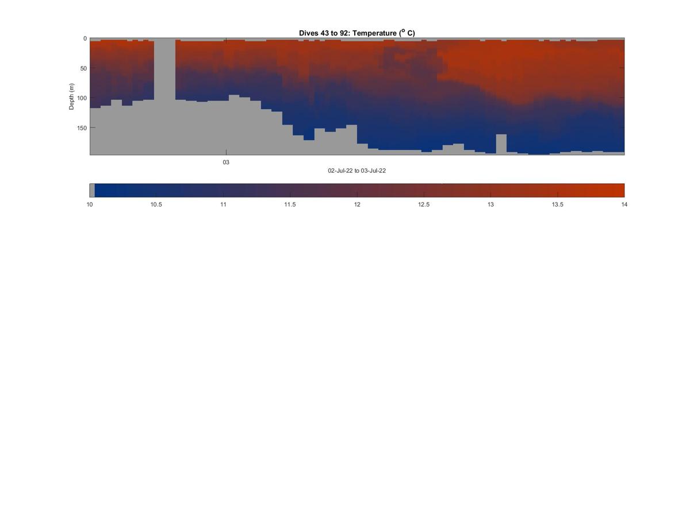The height and width of the screenshot is (508, 690).
Task: Click the '100' depth tick label
Action: click(x=82, y=98)
